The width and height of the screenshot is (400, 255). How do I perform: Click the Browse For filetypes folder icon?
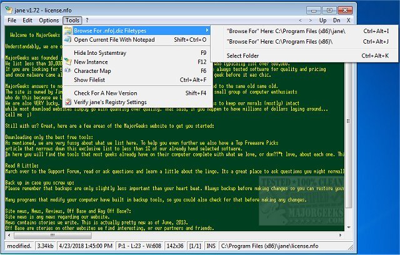67,31
